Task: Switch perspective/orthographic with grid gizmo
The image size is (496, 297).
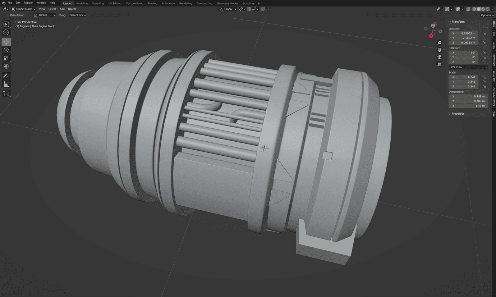Action: point(439,64)
